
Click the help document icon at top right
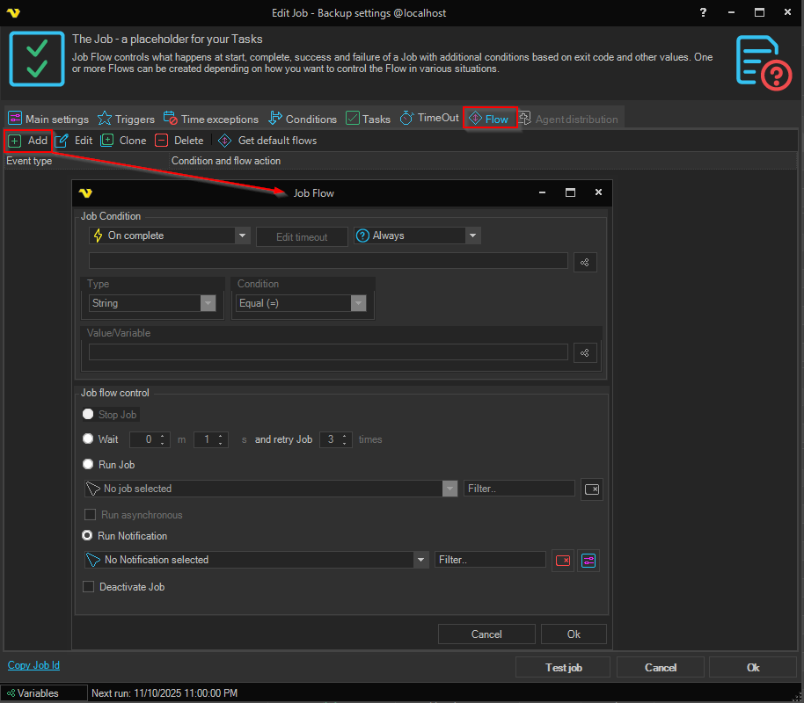click(763, 62)
